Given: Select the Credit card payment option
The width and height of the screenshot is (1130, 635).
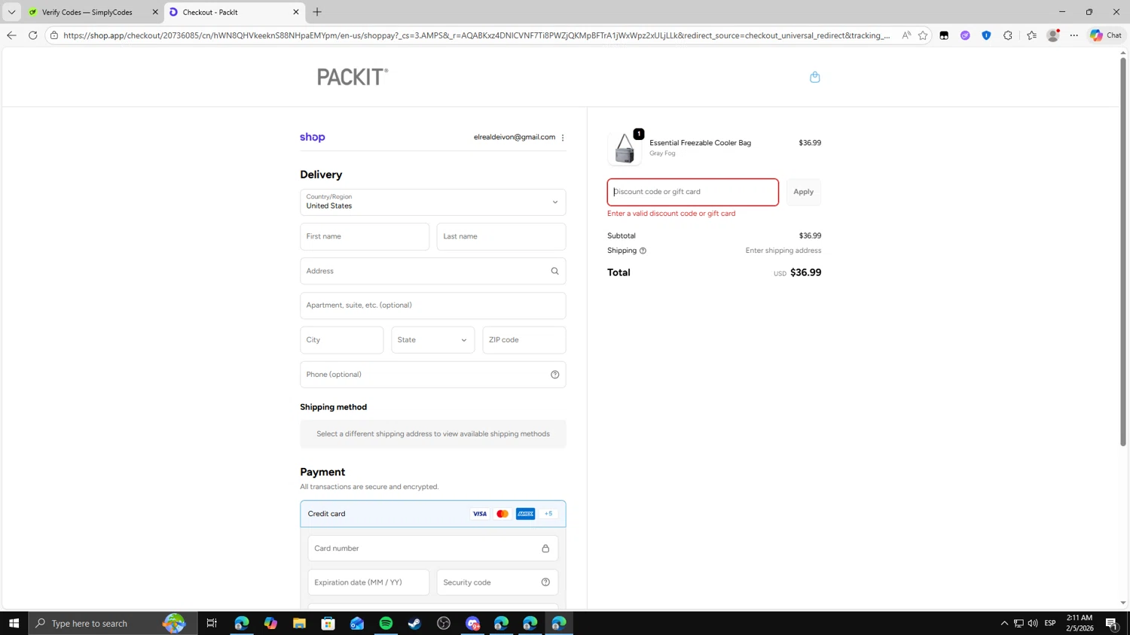Looking at the screenshot, I should click(433, 514).
